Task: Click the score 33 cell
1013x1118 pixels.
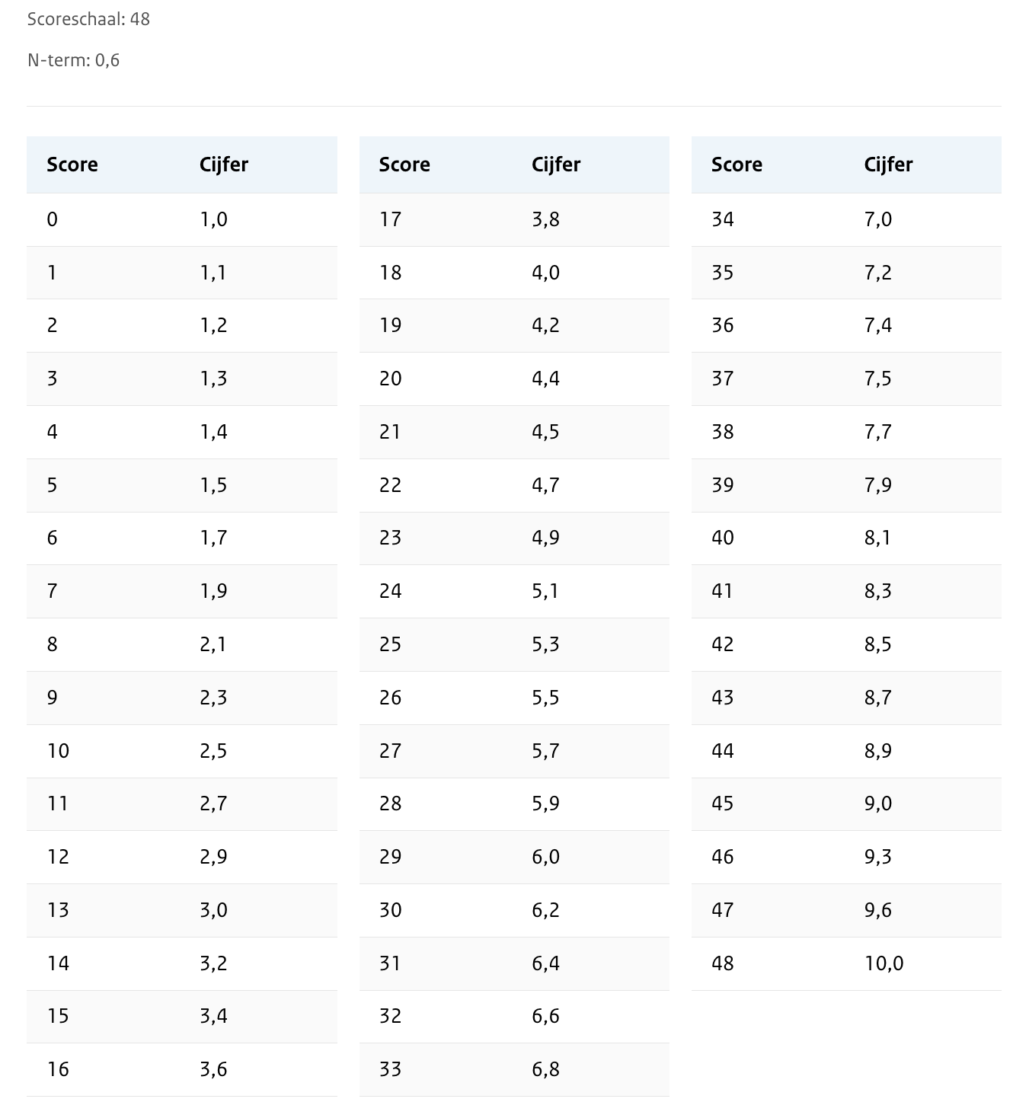Action: pos(390,1069)
